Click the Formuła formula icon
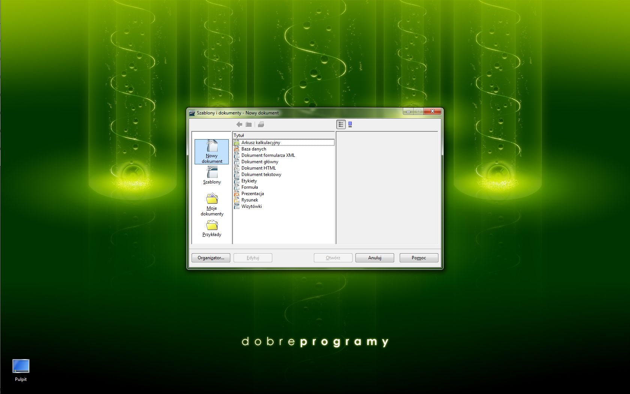630x394 pixels. 237,187
